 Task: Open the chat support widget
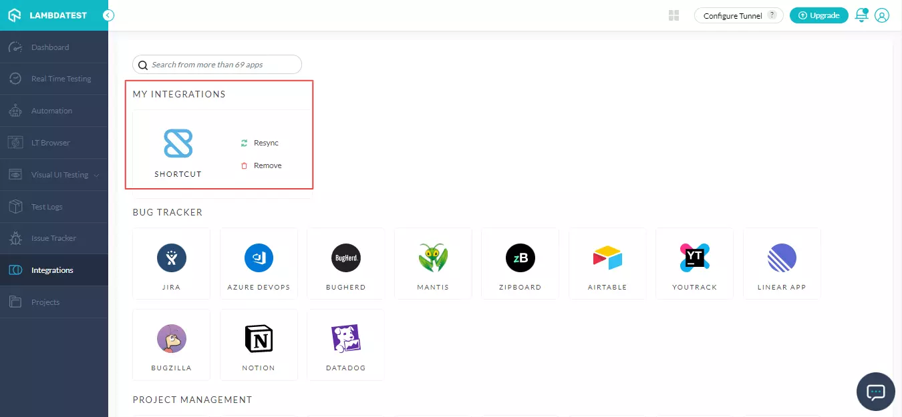875,392
